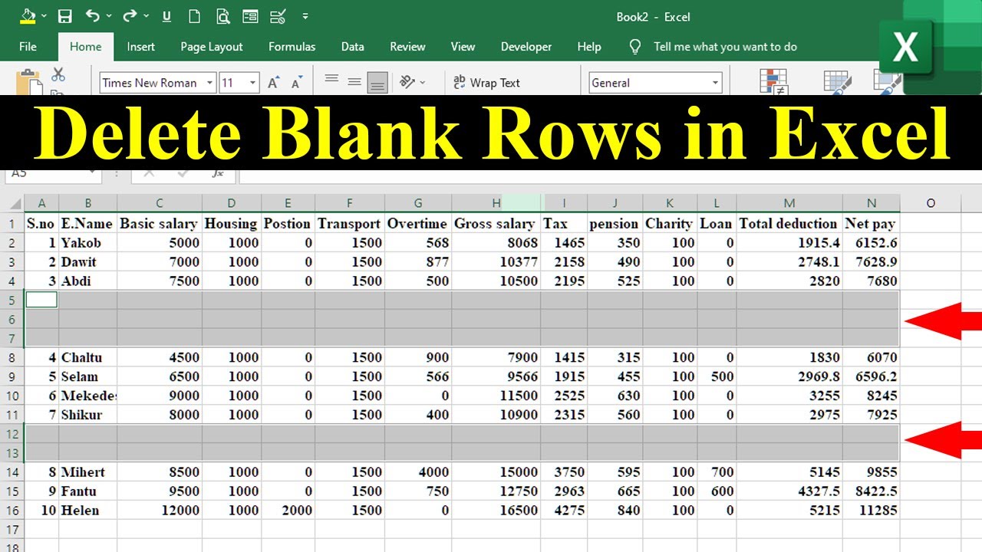
Task: Undo the last action
Action: point(92,16)
